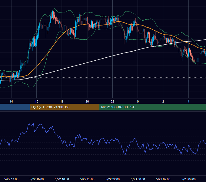The image size is (206, 182).
Task: Select the NY 21:00-06:00 JST session bar
Action: pyautogui.click(x=152, y=107)
